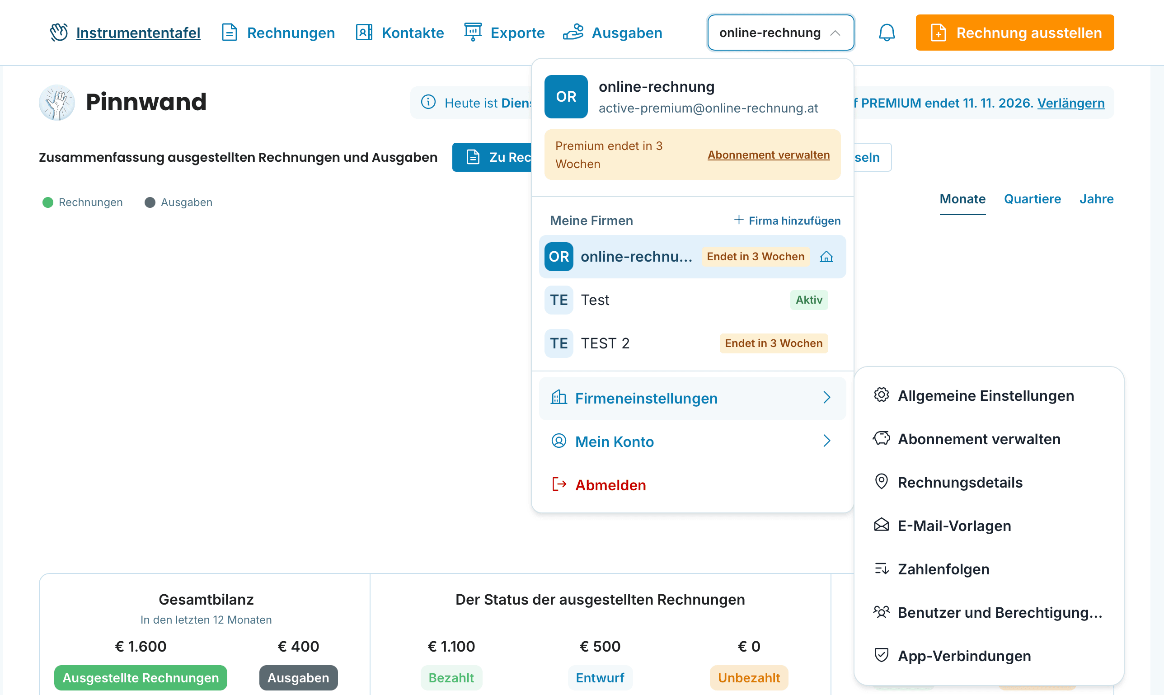Screen dimensions: 1164x695
Task: Click the piggy bank icon Abonnement verwalten
Action: click(x=881, y=438)
